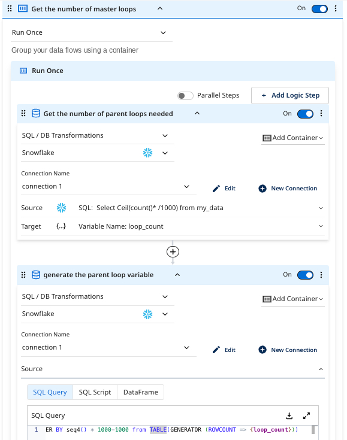The height and width of the screenshot is (440, 347).
Task: Open Add Container dropdown in first step
Action: [x=293, y=138]
